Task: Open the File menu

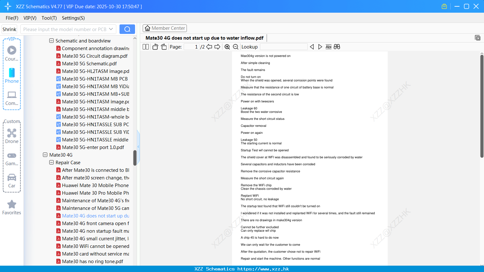Action: click(12, 18)
